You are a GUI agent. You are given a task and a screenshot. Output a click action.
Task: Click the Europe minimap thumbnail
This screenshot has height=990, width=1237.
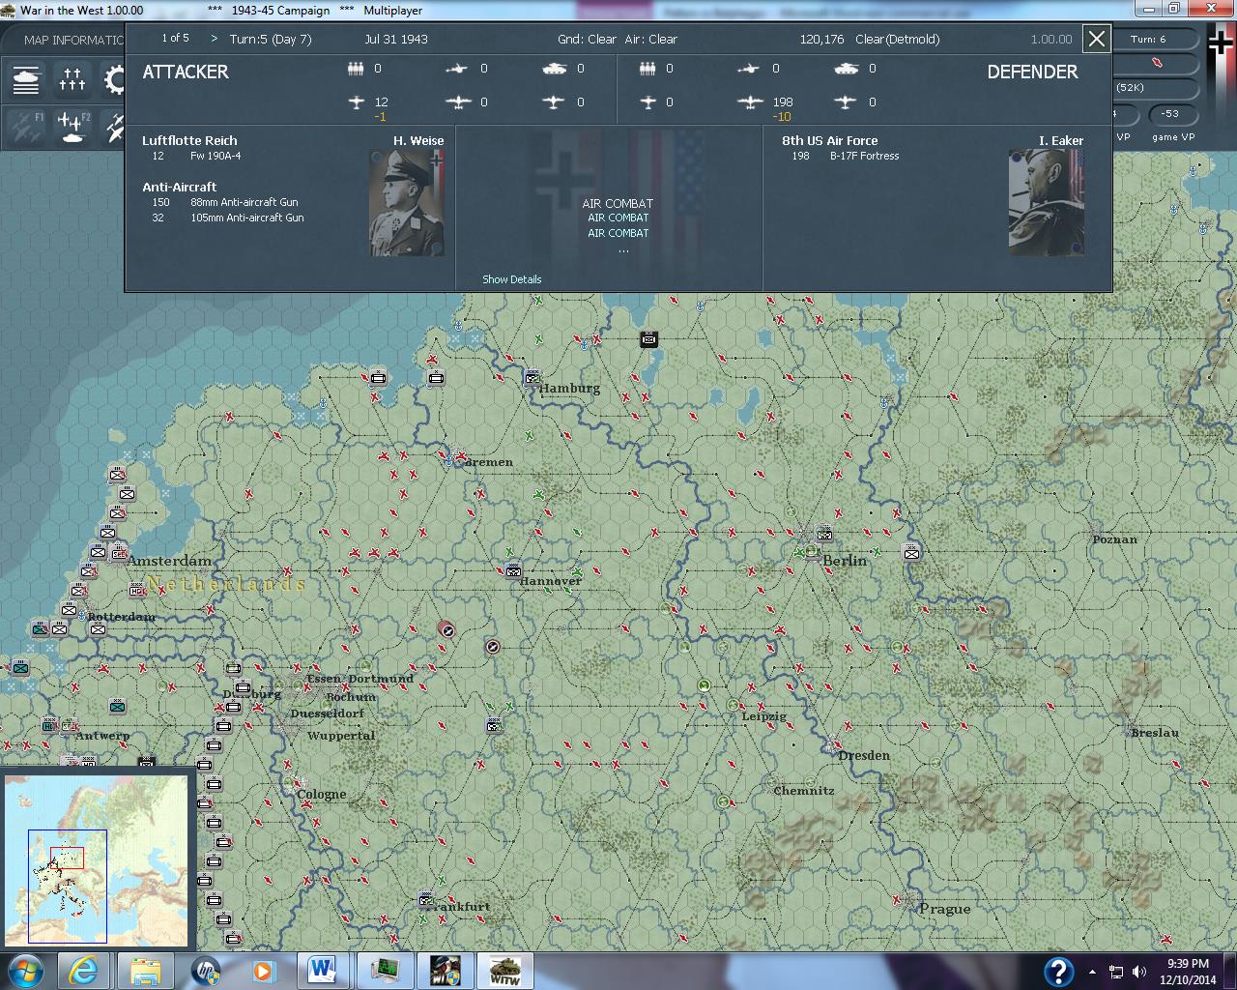[x=96, y=859]
